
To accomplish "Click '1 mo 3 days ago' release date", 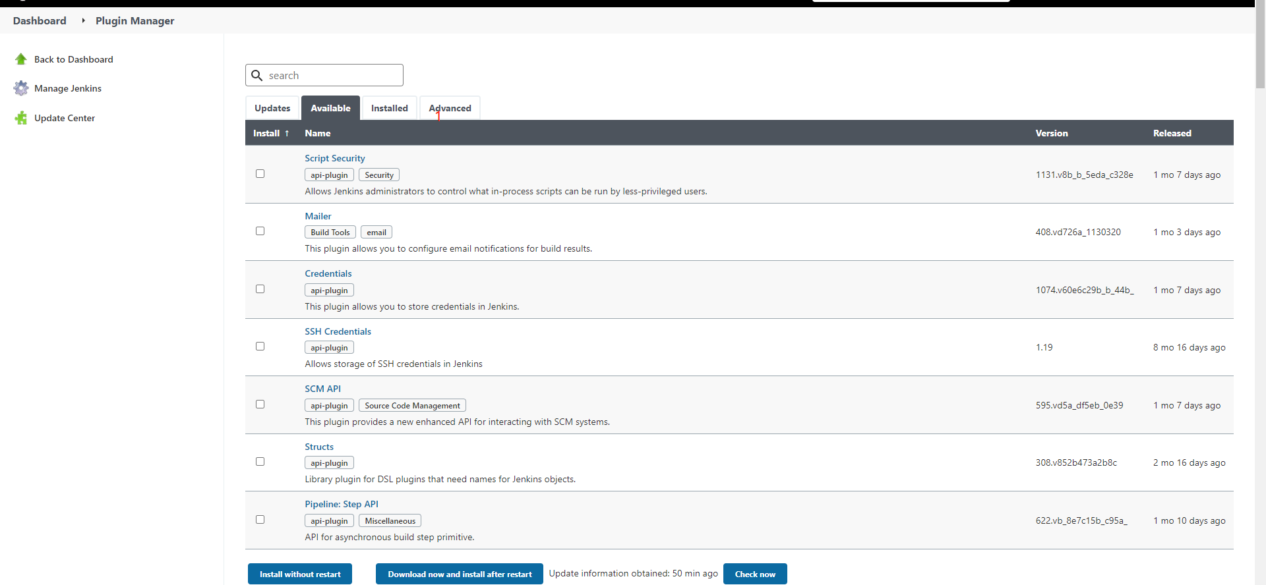I will [1187, 232].
